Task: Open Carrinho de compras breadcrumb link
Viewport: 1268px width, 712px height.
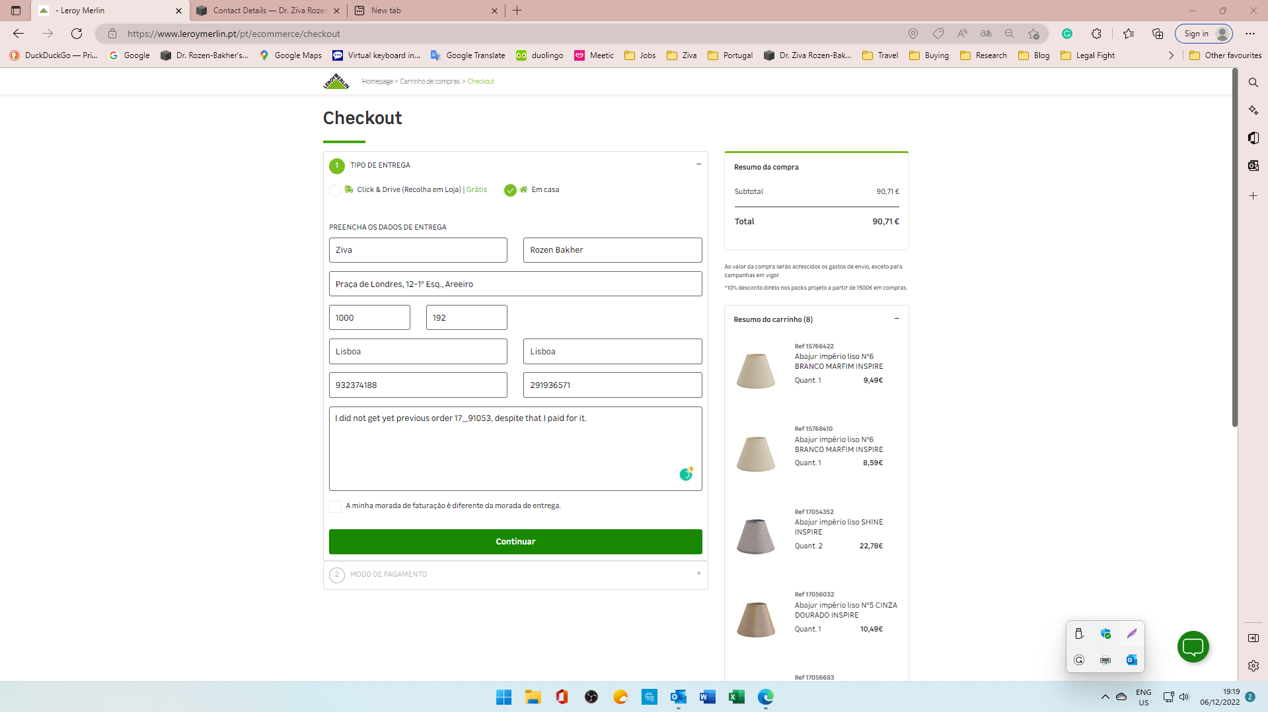Action: click(x=429, y=82)
